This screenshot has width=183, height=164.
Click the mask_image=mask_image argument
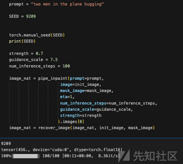tap(87, 91)
